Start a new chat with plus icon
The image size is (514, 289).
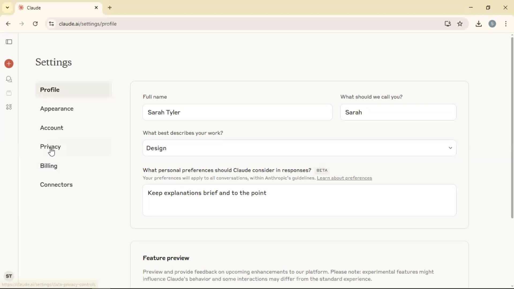pos(9,64)
